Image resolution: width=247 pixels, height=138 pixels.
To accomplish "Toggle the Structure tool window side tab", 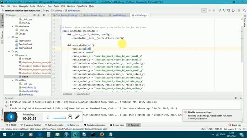I will (x=2, y=37).
